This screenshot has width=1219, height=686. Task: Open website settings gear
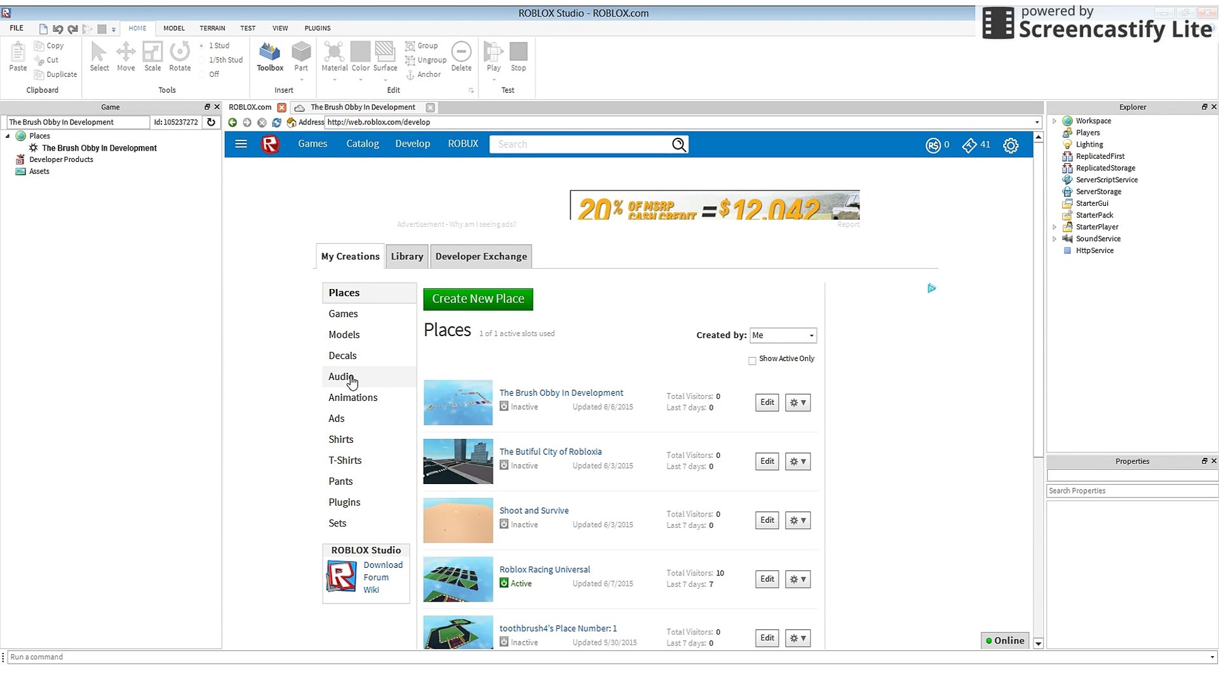click(x=1011, y=145)
